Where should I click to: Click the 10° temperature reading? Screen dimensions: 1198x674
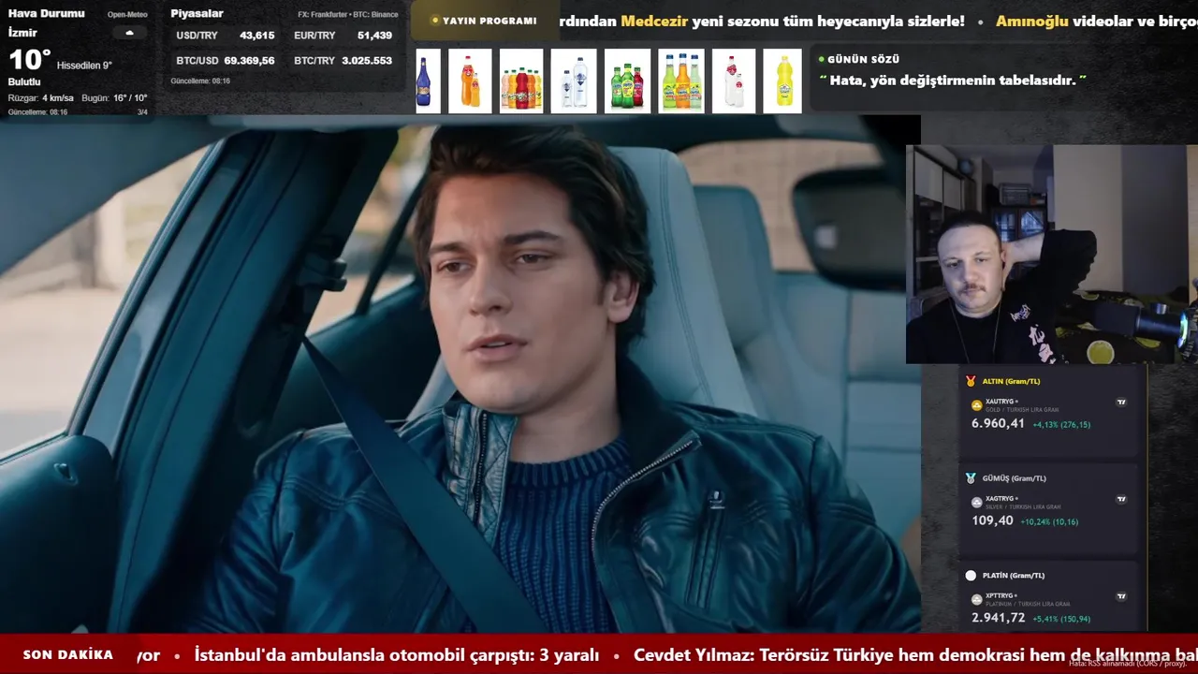pyautogui.click(x=29, y=60)
